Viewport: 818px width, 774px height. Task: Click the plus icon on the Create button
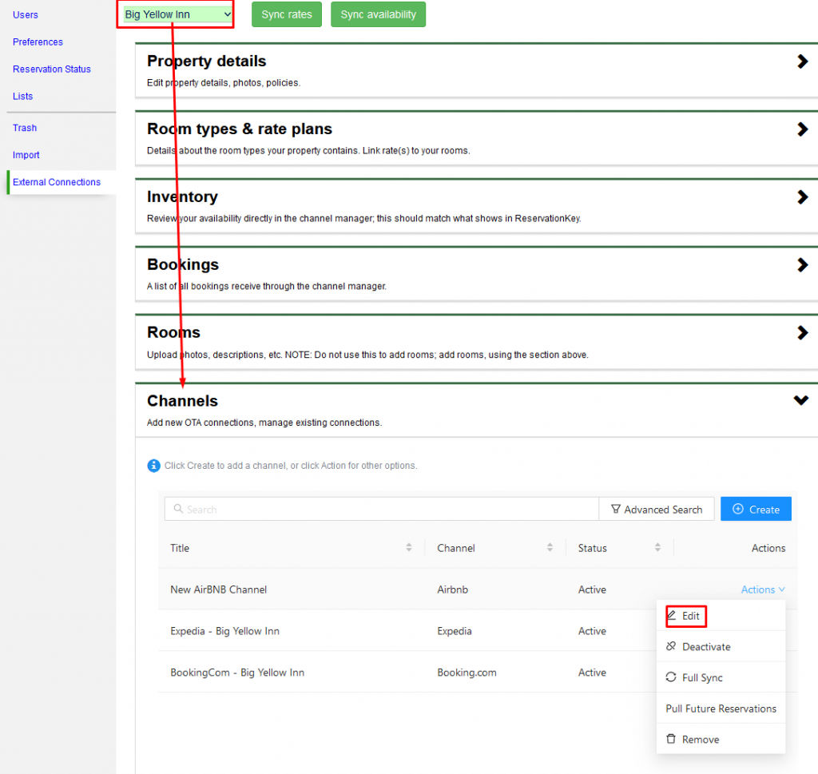(737, 509)
